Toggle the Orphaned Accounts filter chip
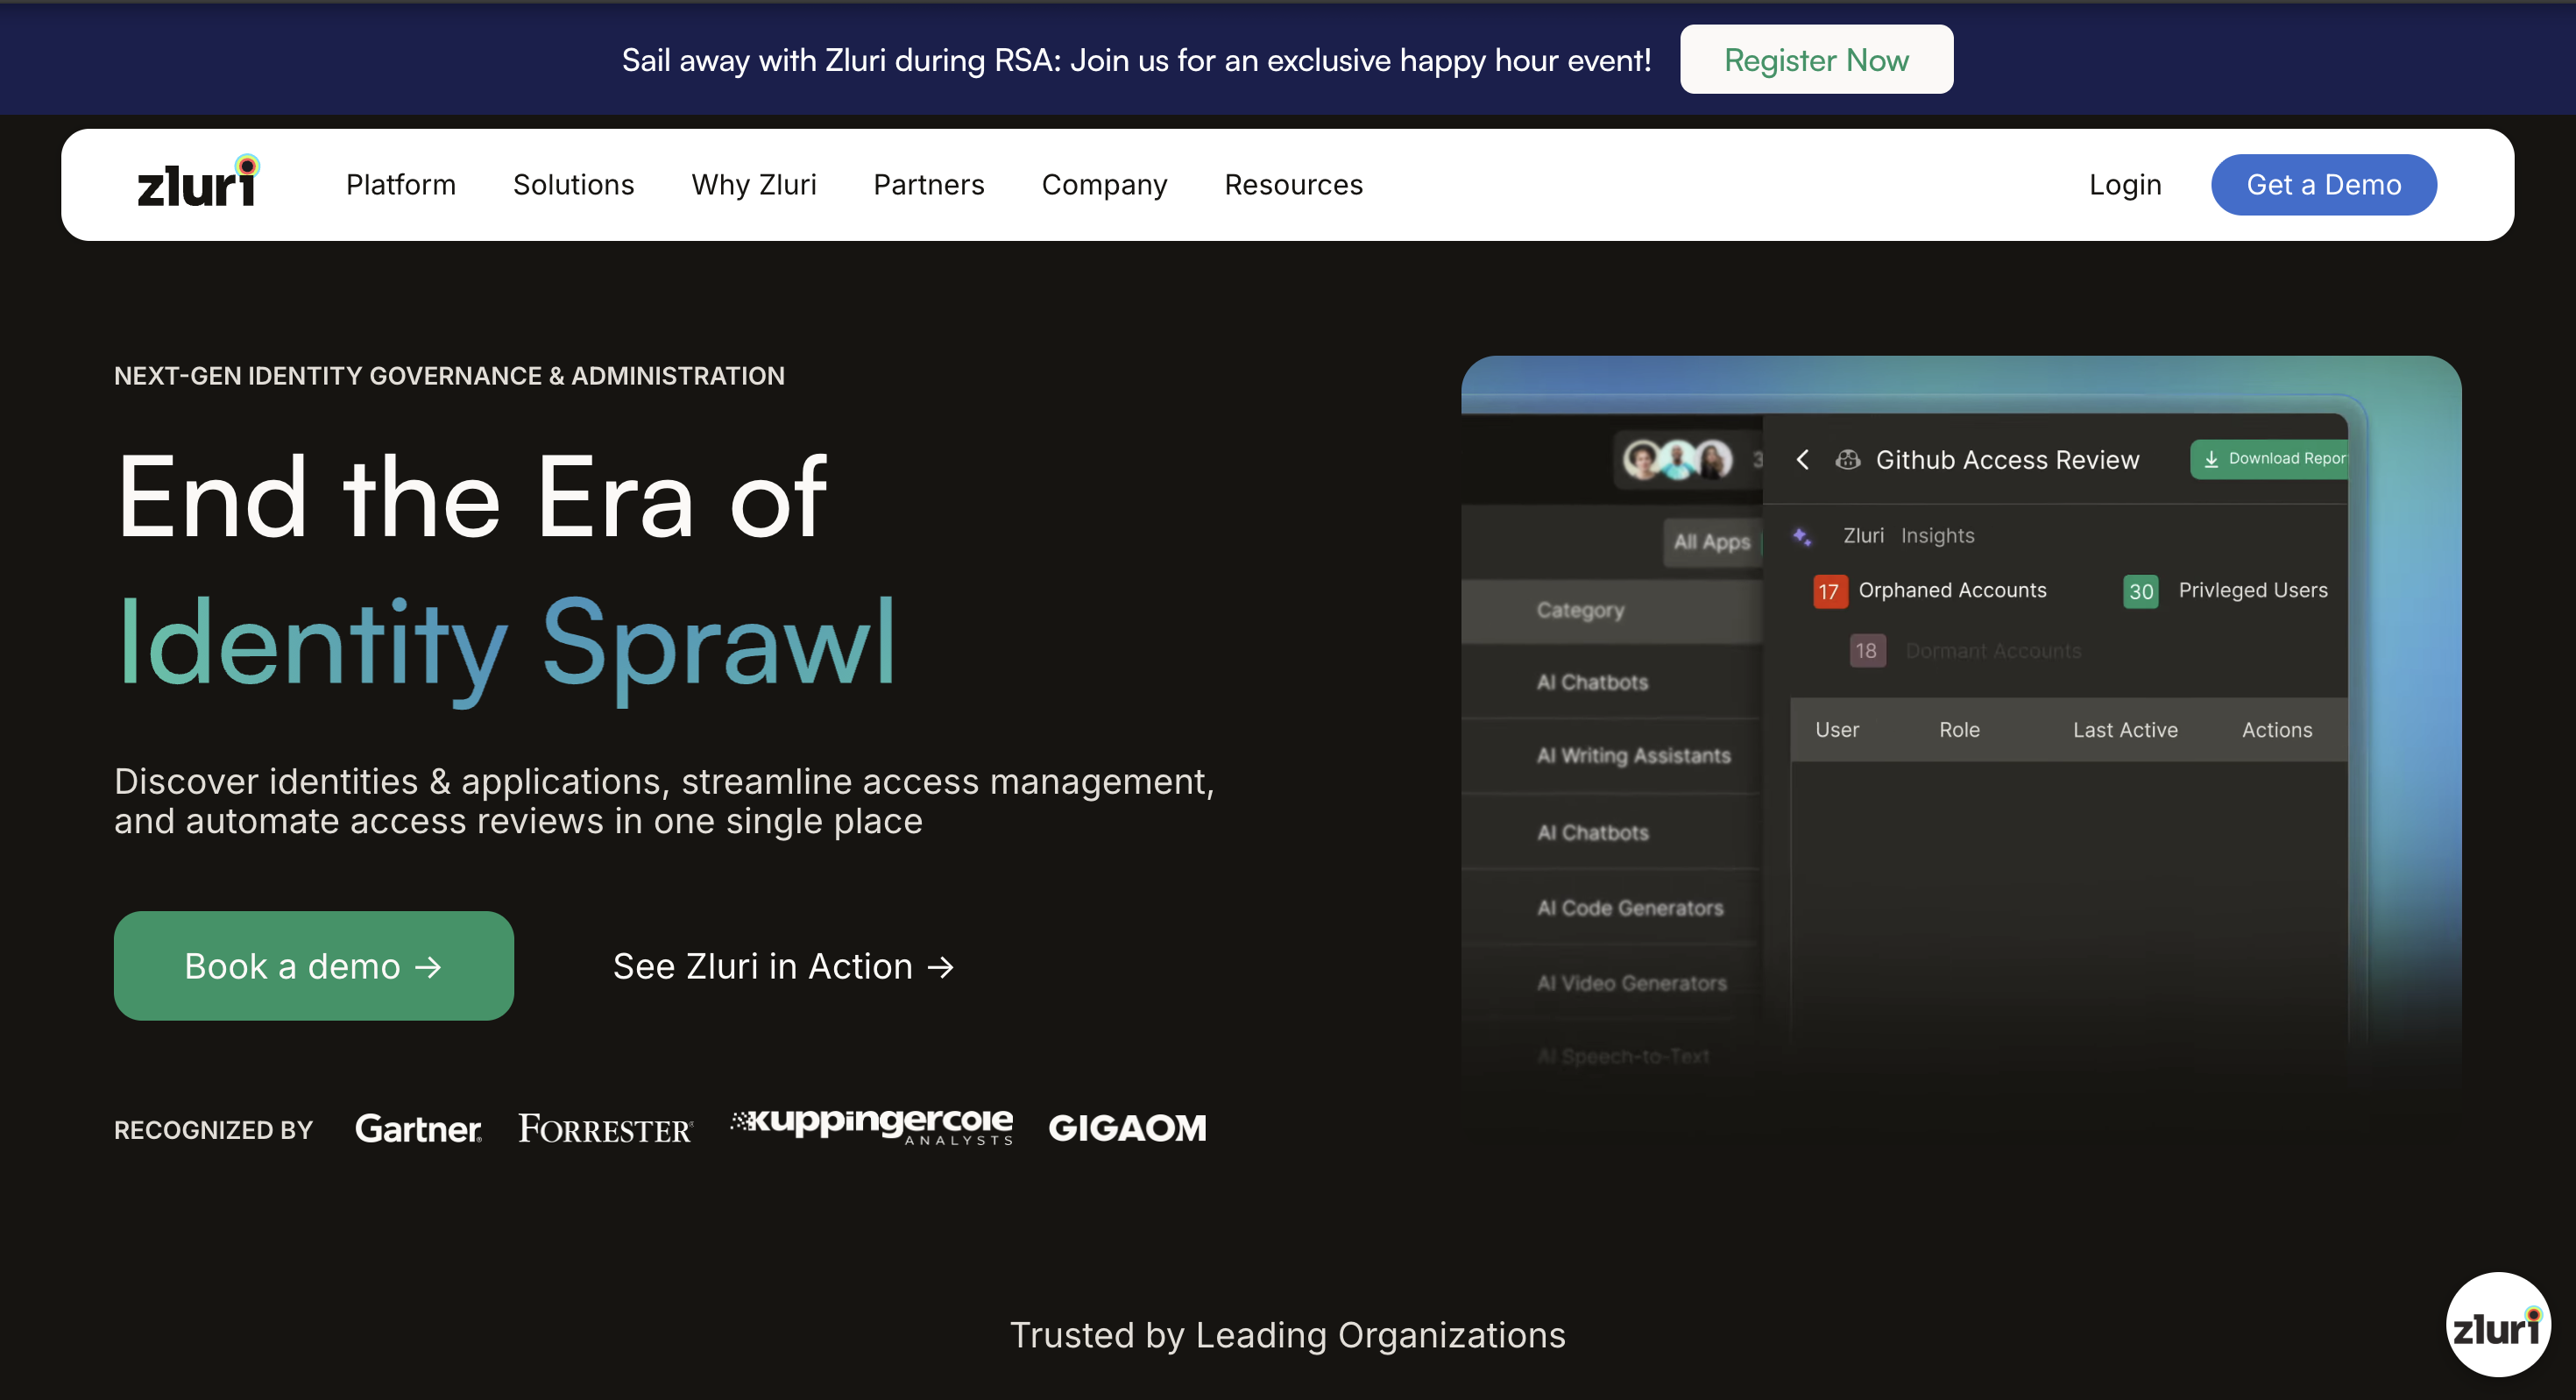Viewport: 2576px width, 1400px height. click(x=1930, y=590)
